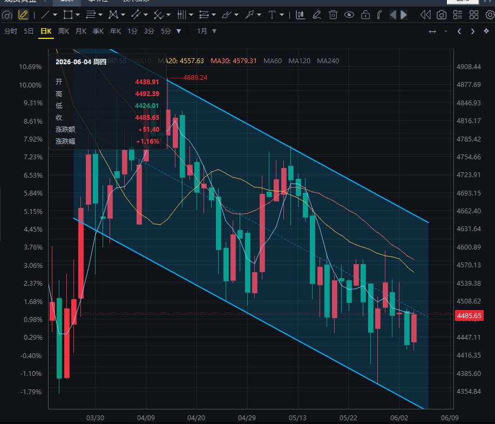
Task: Expand the text tool dropdown arrow
Action: pos(282,15)
